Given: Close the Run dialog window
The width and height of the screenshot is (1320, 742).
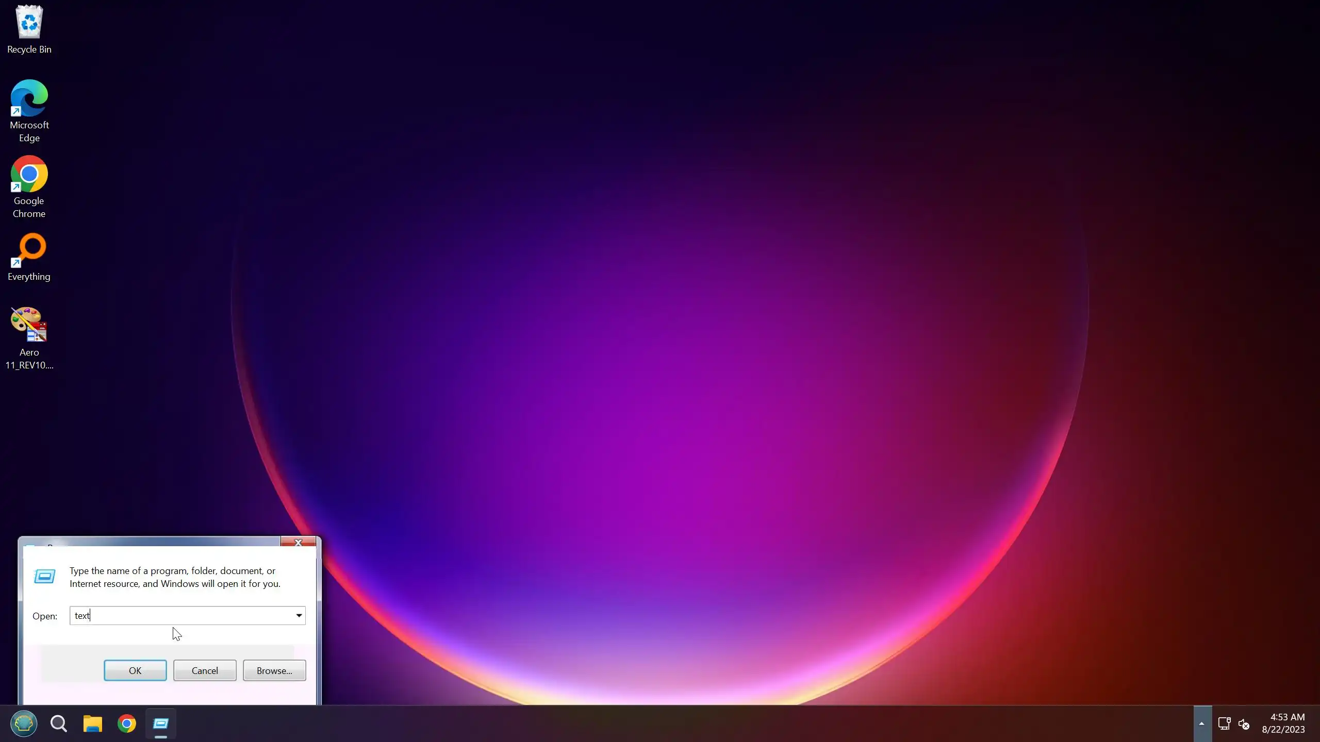Looking at the screenshot, I should [x=298, y=542].
